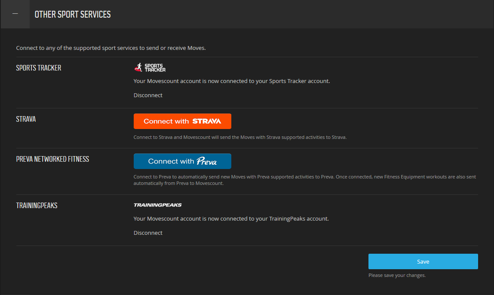Click the Sports Tracker logo
Viewport: 494px width, 295px height.
point(150,68)
